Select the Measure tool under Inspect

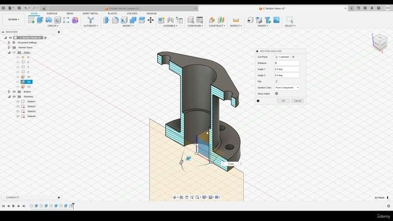pos(236,20)
